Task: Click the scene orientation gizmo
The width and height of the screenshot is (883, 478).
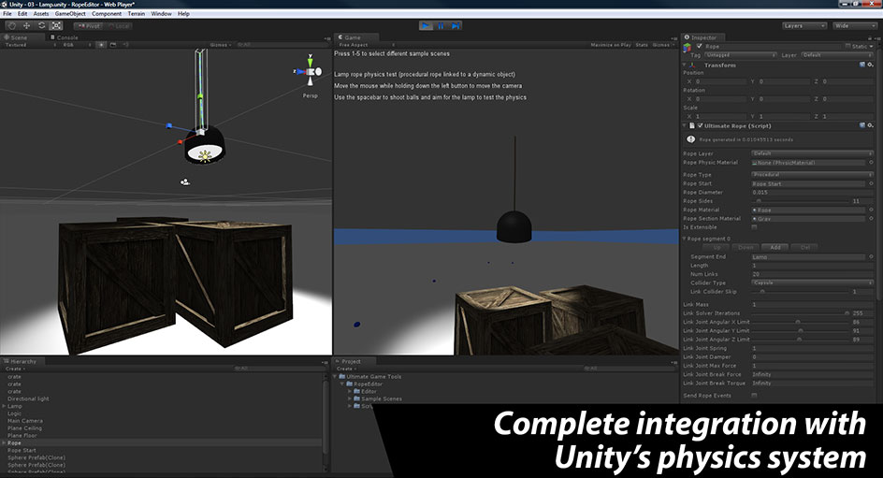Action: click(x=310, y=71)
